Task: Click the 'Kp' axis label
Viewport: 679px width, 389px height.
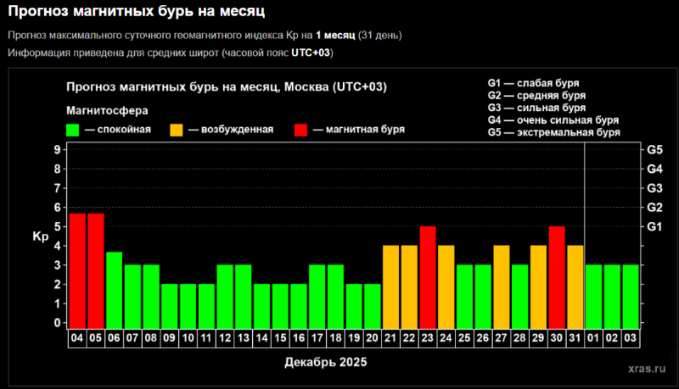Action: pos(41,236)
